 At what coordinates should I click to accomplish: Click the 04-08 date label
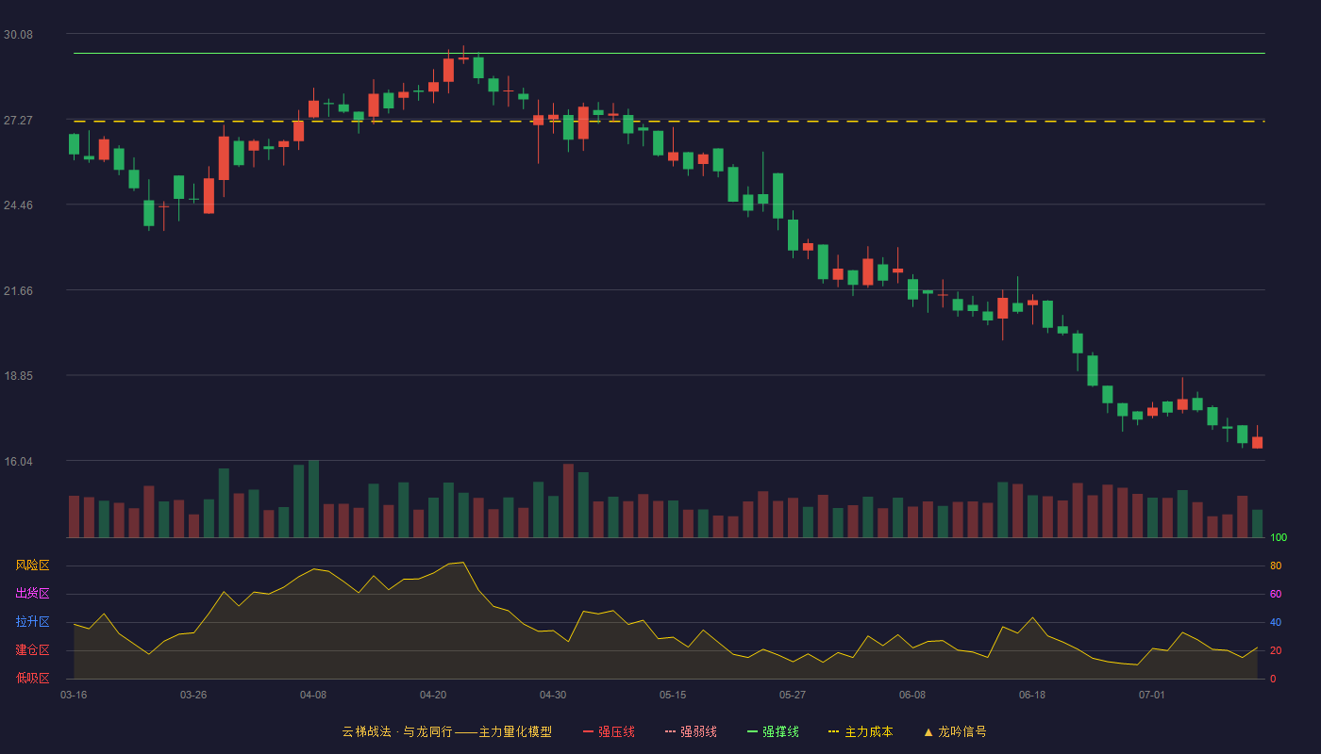[313, 695]
